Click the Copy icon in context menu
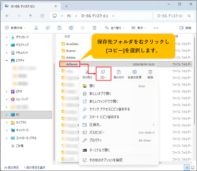The width and height of the screenshot is (197, 171). (x=103, y=72)
